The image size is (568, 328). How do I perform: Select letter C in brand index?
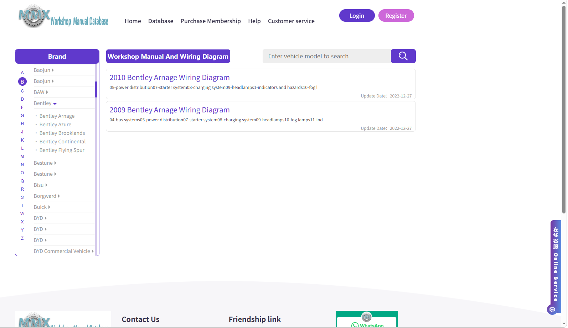(22, 91)
